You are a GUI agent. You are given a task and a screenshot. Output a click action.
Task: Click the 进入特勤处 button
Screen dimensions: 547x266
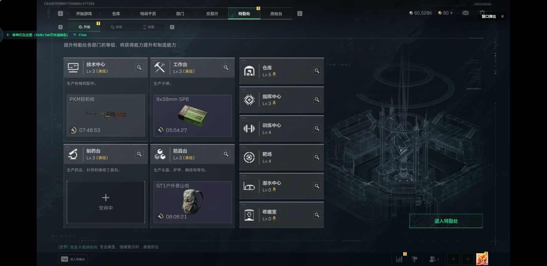446,221
